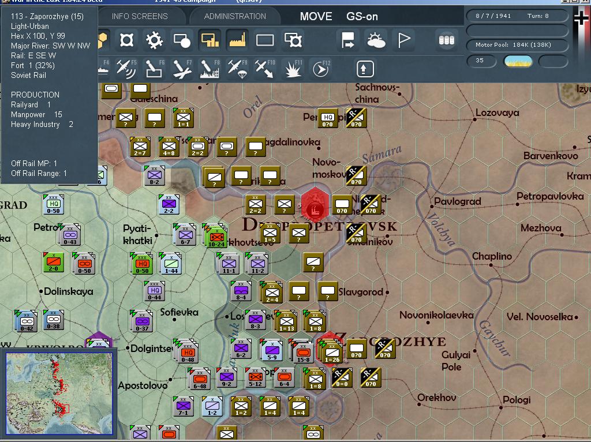Click the MOVE mode label
Image resolution: width=591 pixels, height=442 pixels.
coord(316,16)
